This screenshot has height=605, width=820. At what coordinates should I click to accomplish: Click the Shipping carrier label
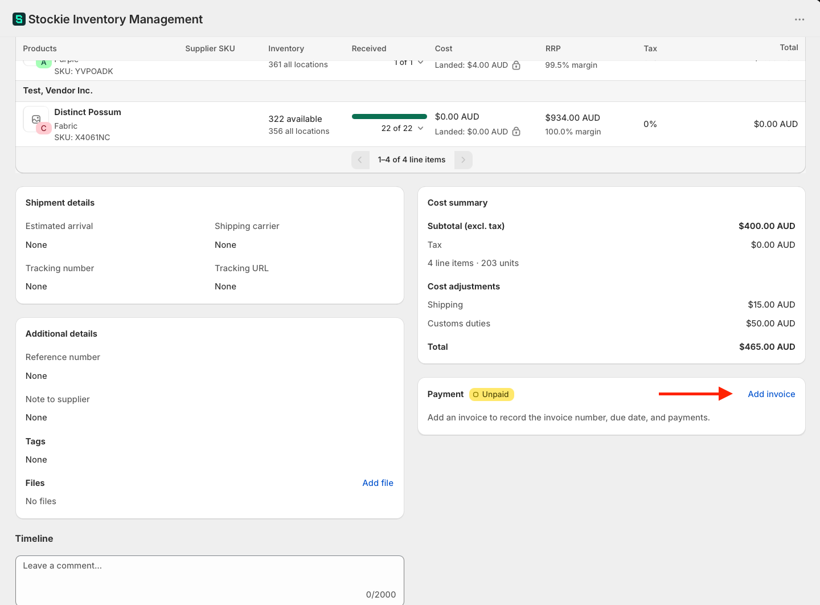(x=247, y=226)
